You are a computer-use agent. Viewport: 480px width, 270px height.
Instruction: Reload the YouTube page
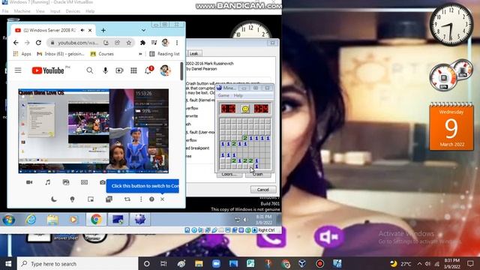(x=38, y=43)
